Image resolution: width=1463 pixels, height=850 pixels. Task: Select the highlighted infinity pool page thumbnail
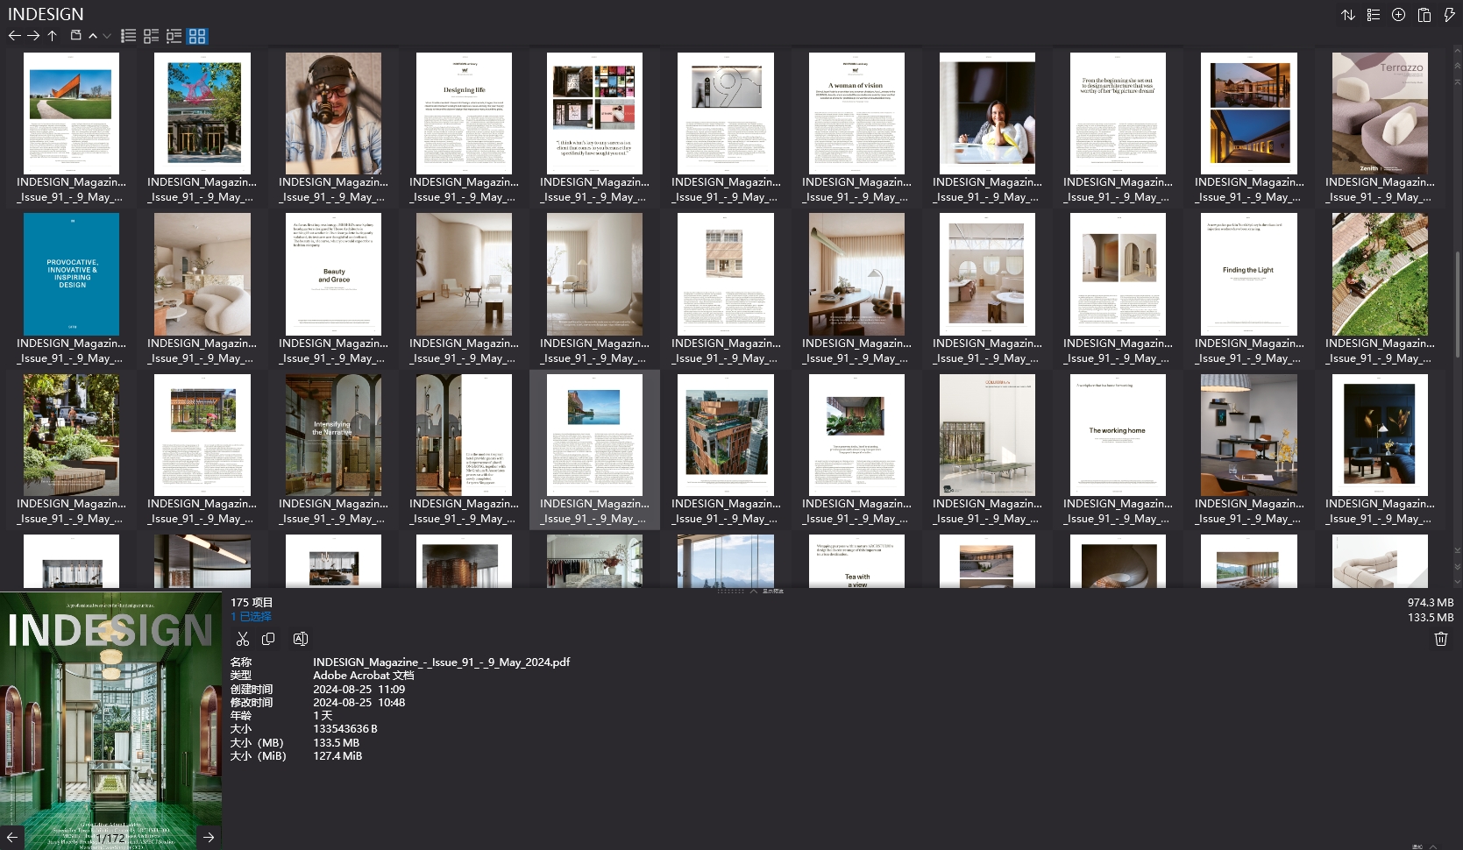594,435
